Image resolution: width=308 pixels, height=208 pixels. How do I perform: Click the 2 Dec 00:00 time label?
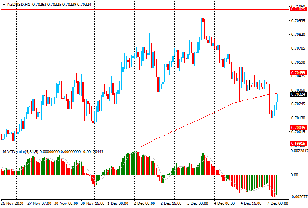pyautogui.click(x=144, y=204)
